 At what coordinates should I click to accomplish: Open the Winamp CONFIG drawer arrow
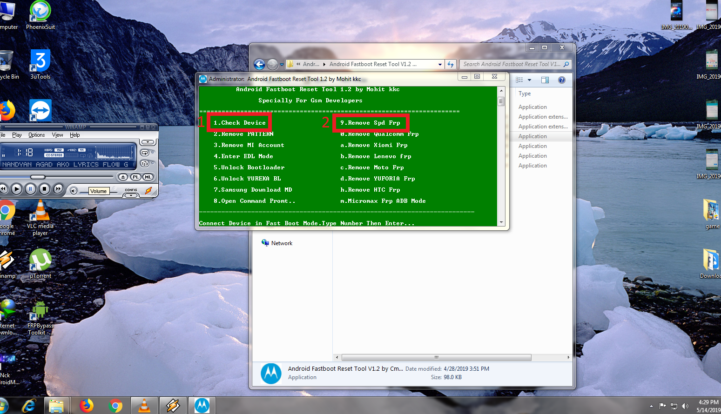pyautogui.click(x=131, y=195)
